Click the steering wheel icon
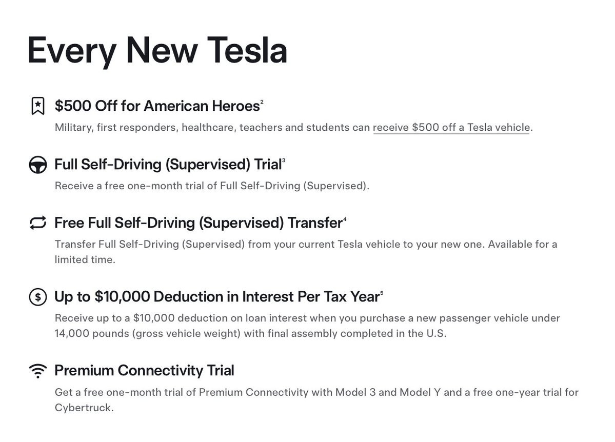The height and width of the screenshot is (442, 615). 38,165
